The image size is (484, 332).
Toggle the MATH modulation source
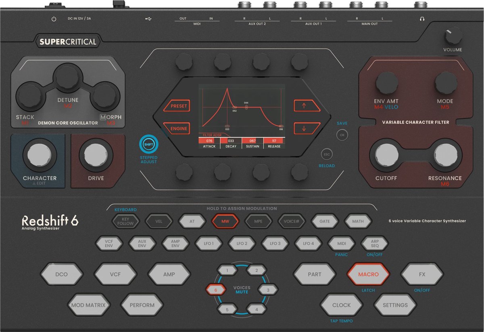point(358,221)
